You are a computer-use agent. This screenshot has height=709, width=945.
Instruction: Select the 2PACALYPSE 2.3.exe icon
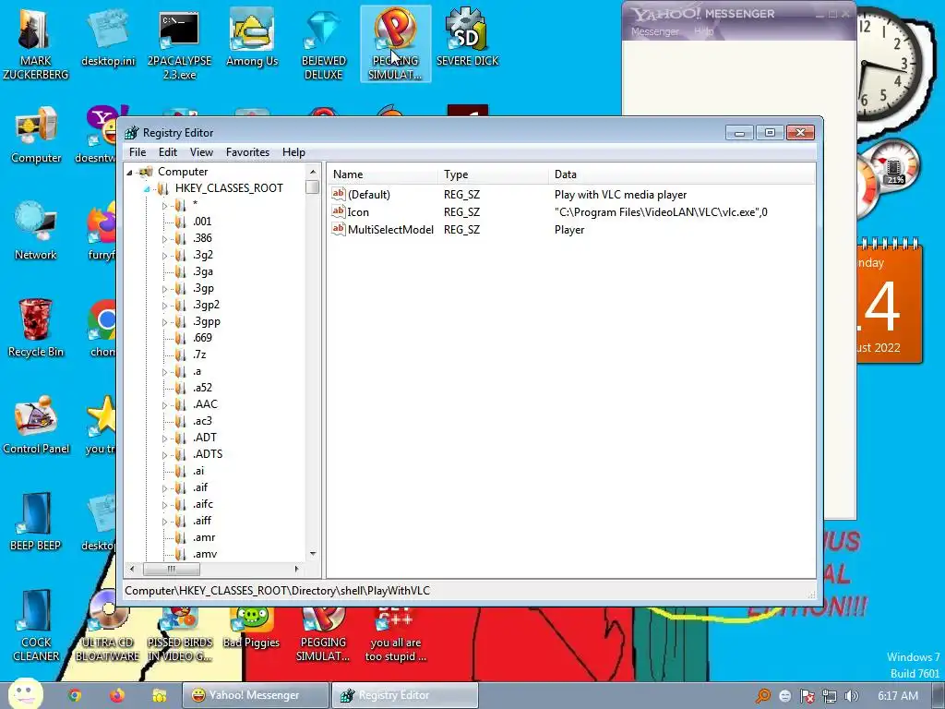[179, 43]
